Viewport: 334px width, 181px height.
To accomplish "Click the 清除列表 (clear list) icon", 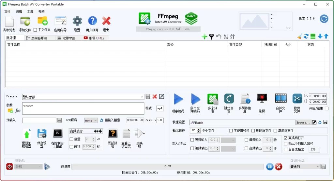I will click(x=9, y=21).
